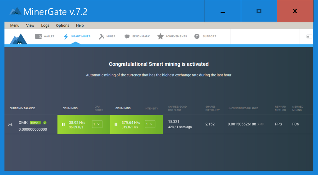
Task: Click the UNCONFIRMED BALANCE column header
Action: (x=243, y=108)
